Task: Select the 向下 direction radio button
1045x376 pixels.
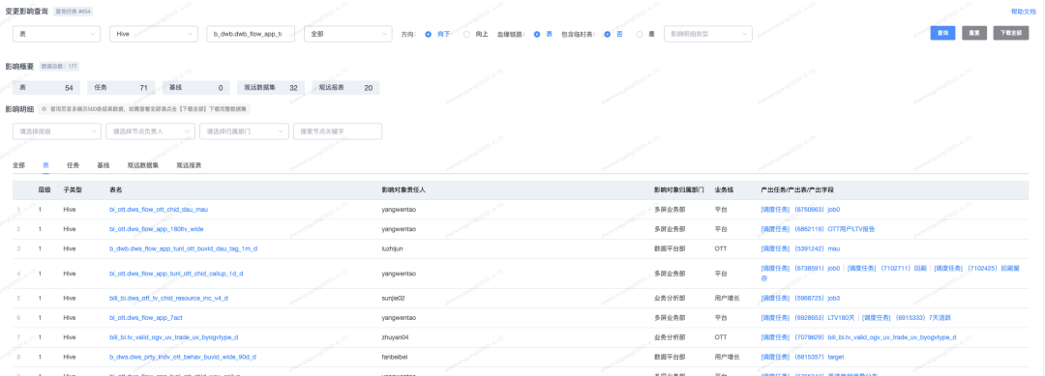Action: pos(428,34)
